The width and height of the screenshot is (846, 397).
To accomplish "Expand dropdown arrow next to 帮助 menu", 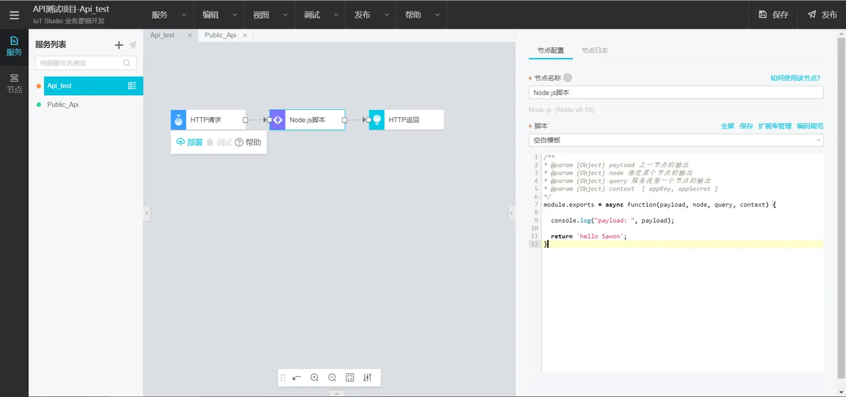I will click(438, 14).
